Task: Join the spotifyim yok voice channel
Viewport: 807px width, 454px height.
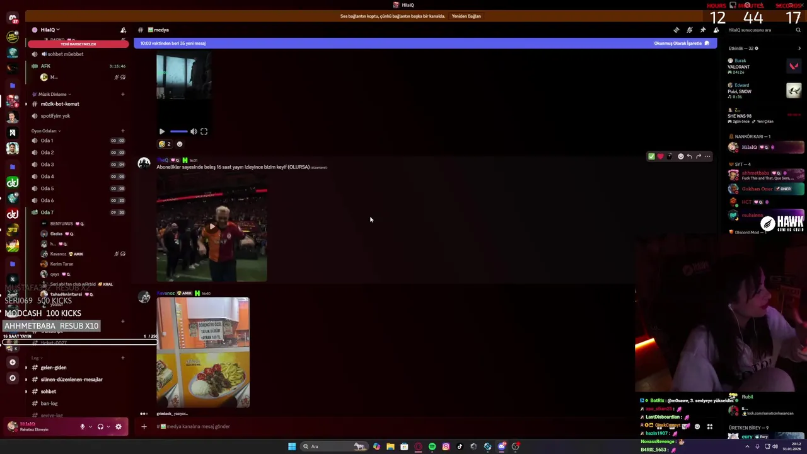Action: click(79, 116)
